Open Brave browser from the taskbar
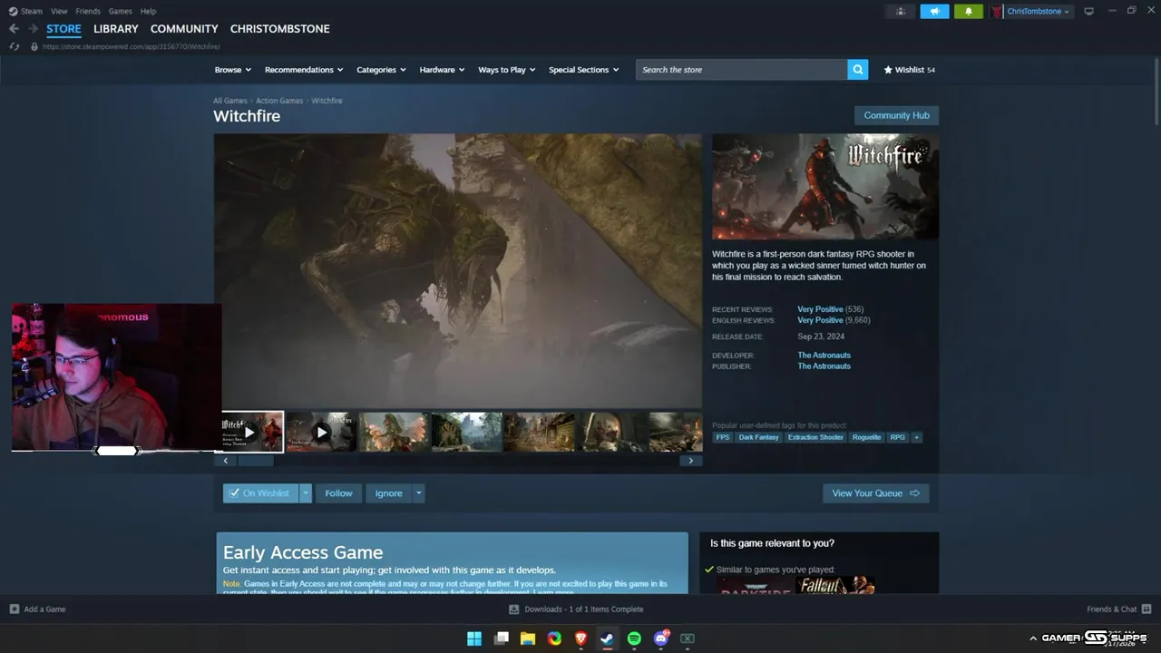This screenshot has width=1161, height=653. pyautogui.click(x=580, y=638)
